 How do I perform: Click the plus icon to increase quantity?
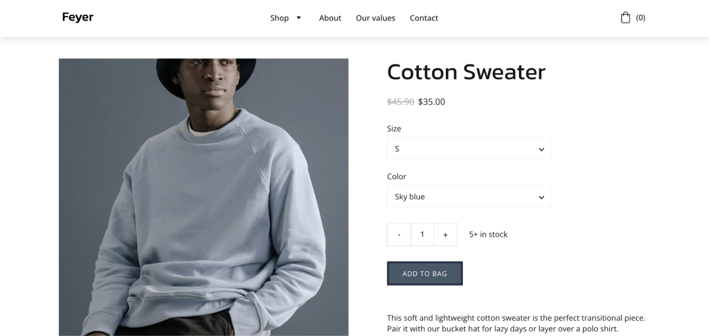click(445, 234)
